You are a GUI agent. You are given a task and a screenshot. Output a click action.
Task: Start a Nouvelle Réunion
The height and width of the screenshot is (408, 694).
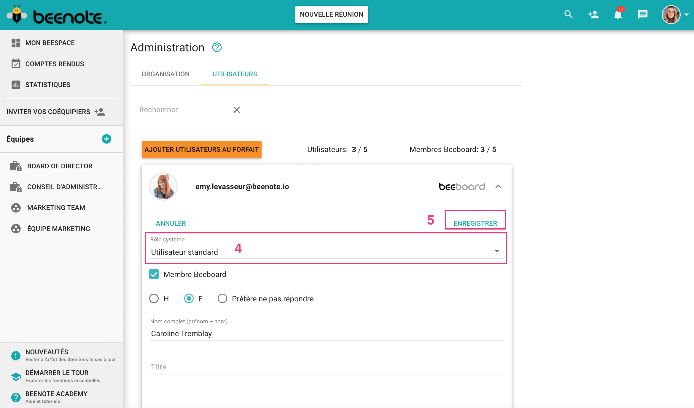pyautogui.click(x=332, y=14)
